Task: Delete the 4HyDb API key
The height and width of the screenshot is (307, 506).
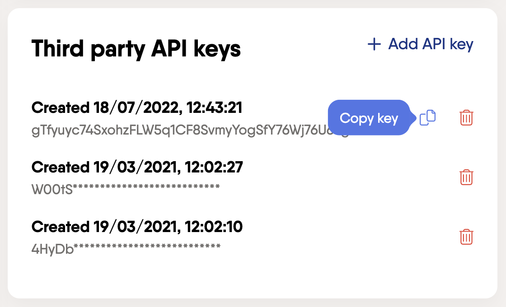Action: click(466, 237)
